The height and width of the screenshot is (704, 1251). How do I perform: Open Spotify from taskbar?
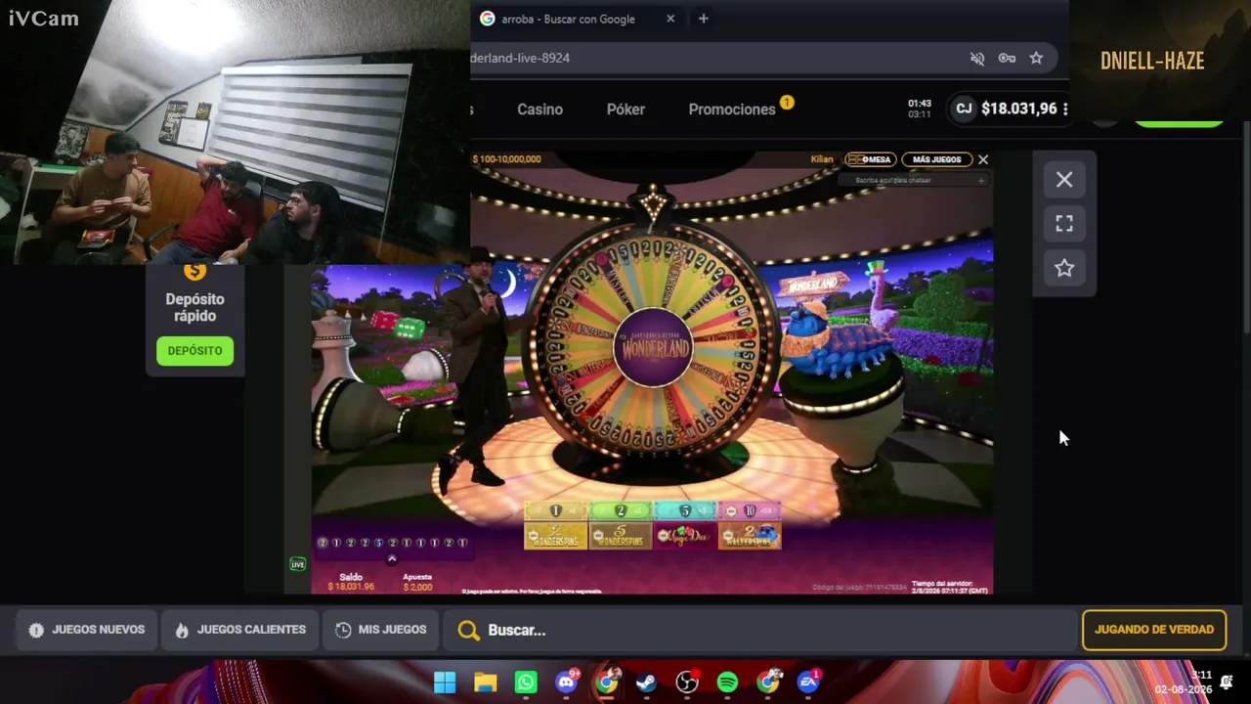(728, 682)
